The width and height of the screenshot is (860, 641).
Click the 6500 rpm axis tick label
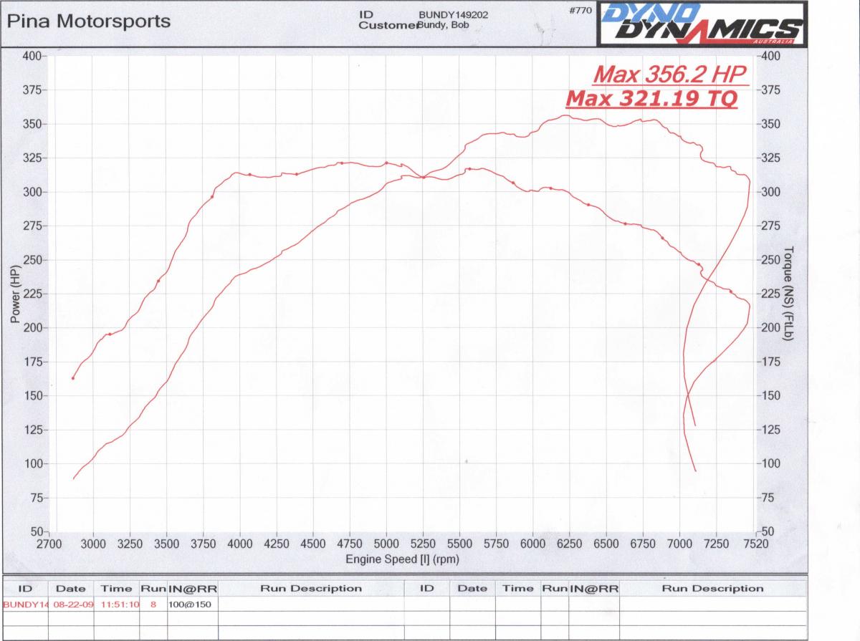pyautogui.click(x=606, y=545)
